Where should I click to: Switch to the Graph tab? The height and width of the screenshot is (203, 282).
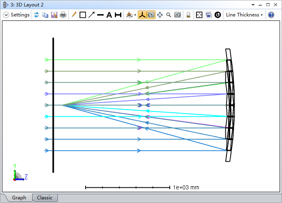(19, 198)
